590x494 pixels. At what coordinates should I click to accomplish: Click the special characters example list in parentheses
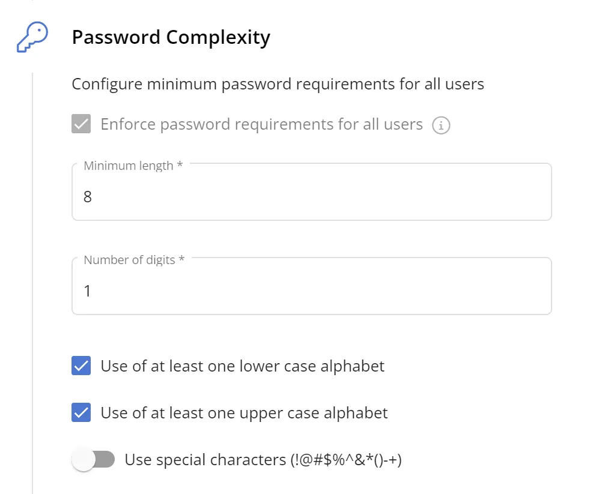point(345,460)
